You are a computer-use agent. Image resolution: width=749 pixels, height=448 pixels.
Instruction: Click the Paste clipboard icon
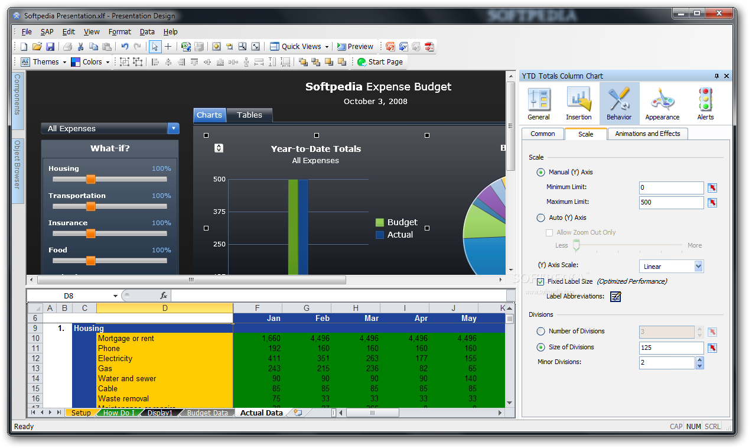107,47
